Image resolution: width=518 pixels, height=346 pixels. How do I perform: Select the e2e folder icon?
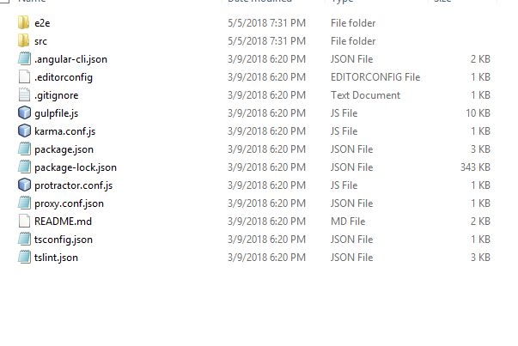(24, 23)
